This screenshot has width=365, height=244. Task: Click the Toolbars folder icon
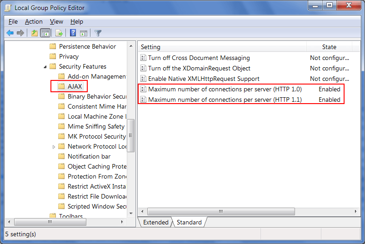[x=53, y=215]
